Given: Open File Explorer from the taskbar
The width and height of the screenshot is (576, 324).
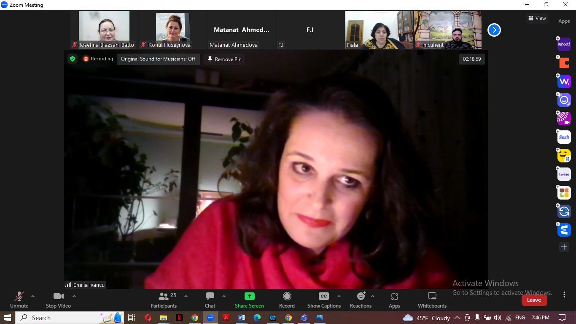Looking at the screenshot, I should tap(164, 318).
